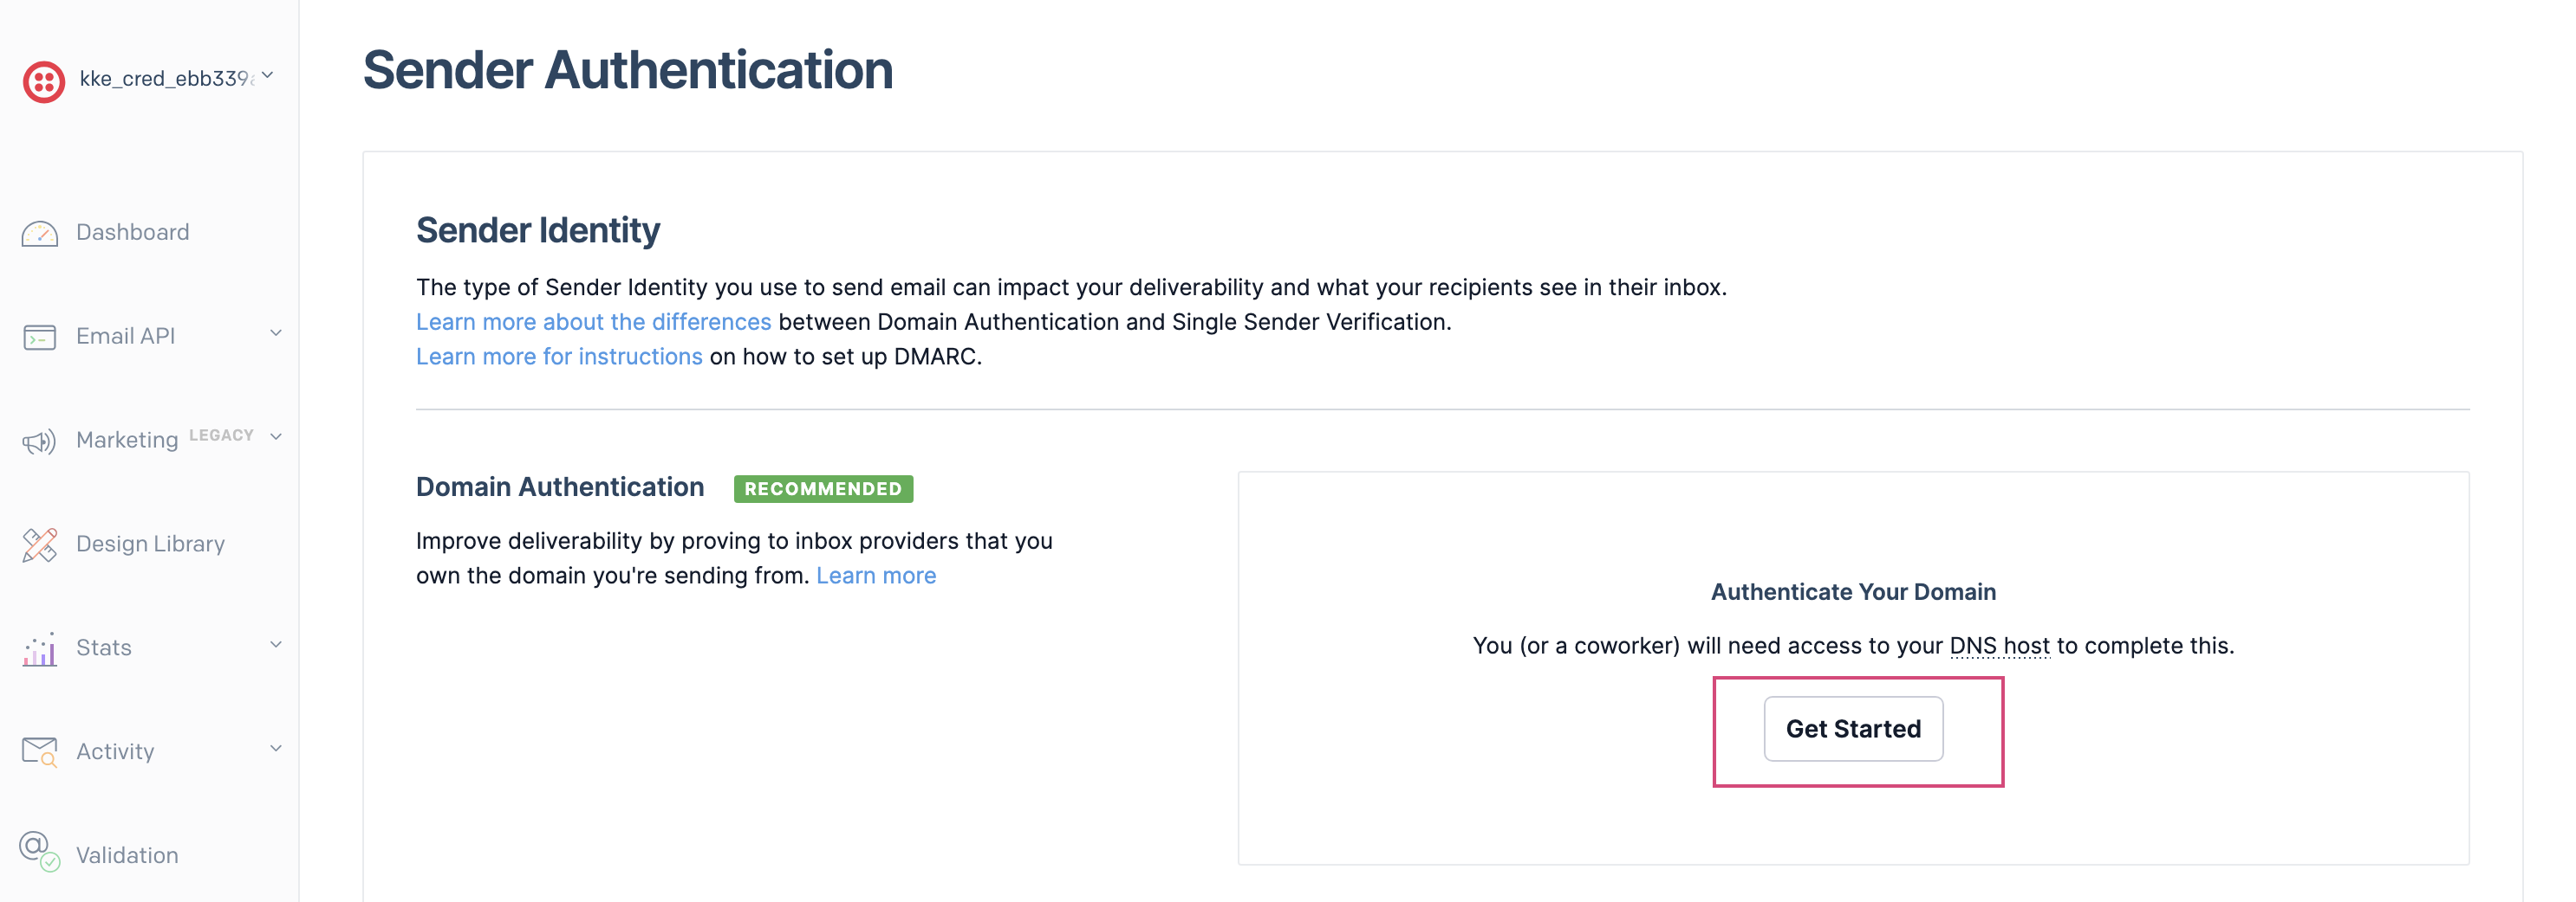Go to the Design Library menu item

(150, 544)
